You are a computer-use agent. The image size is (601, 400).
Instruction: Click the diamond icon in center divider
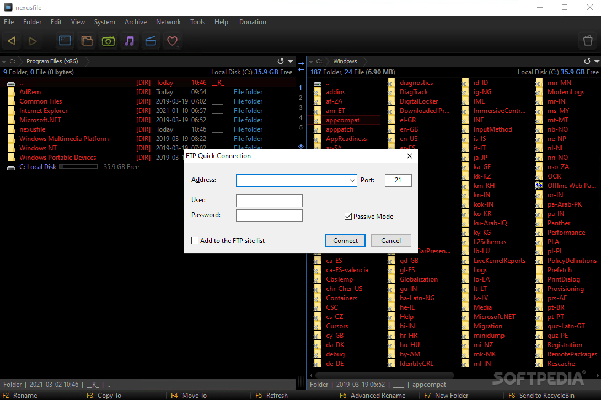(301, 146)
